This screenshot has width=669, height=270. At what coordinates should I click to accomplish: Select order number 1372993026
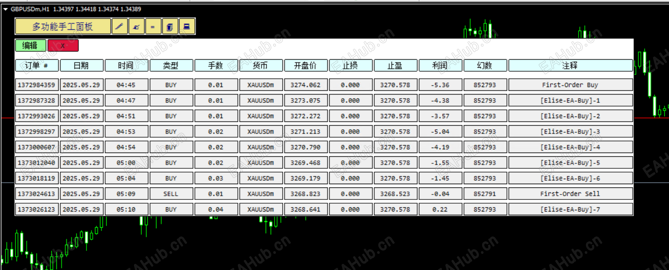click(37, 116)
